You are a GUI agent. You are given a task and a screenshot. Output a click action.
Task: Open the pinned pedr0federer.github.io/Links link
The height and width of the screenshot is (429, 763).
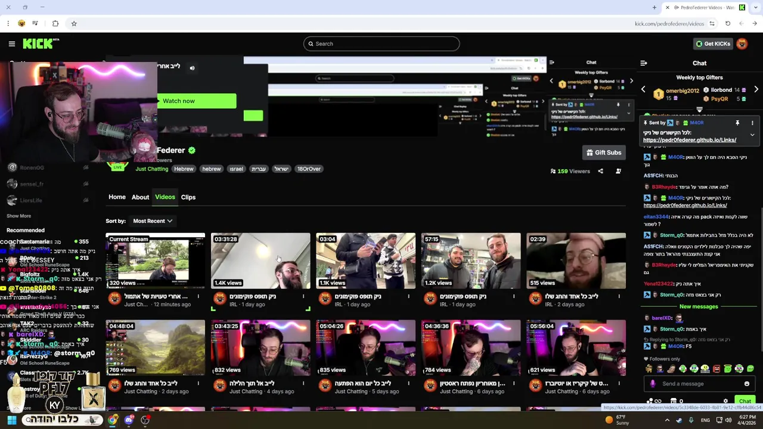[x=690, y=140]
